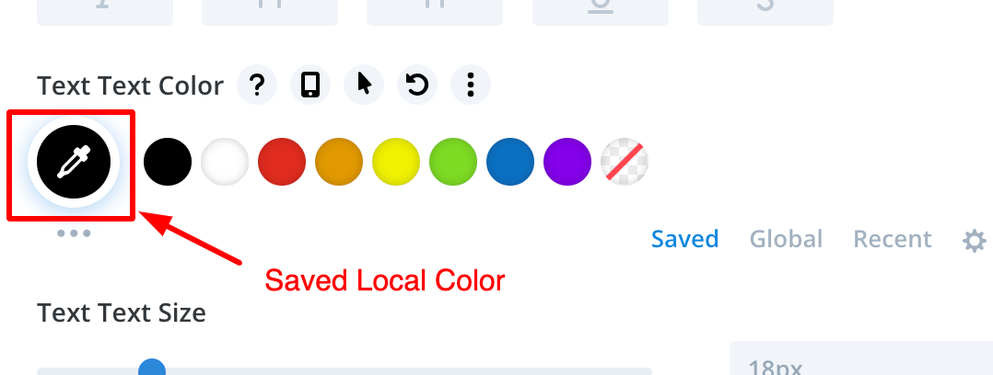Reset the Text Text Color setting

pos(417,85)
